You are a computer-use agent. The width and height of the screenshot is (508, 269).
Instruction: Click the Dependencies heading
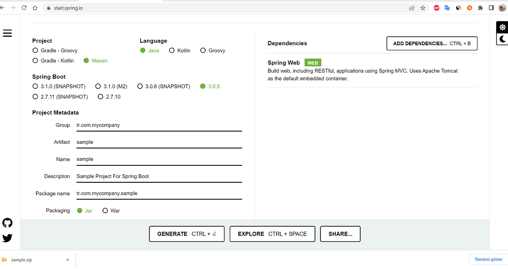coord(287,43)
